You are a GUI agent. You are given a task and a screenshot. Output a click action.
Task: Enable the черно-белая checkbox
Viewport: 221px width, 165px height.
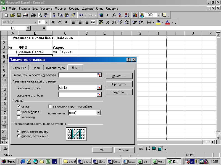[19, 112]
